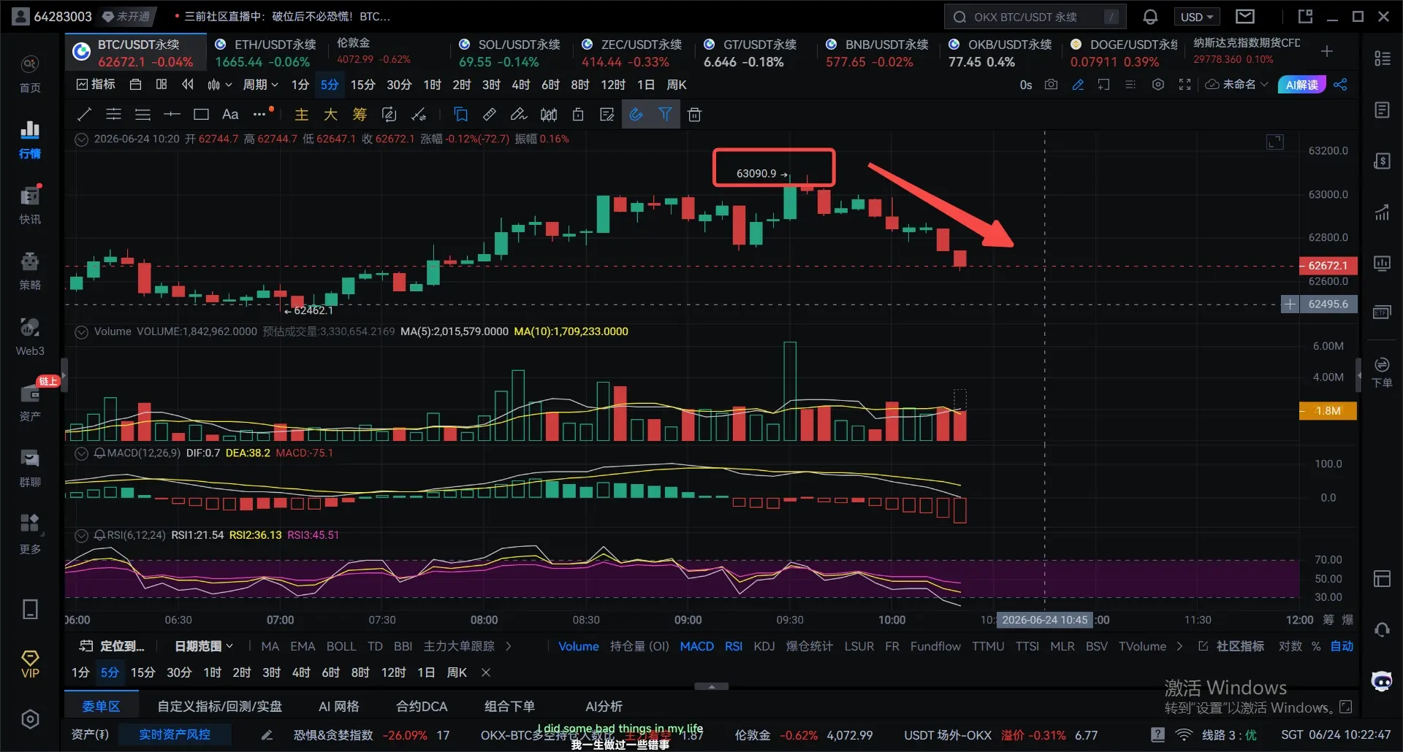Open the notification bell
The height and width of the screenshot is (752, 1403).
(1150, 17)
